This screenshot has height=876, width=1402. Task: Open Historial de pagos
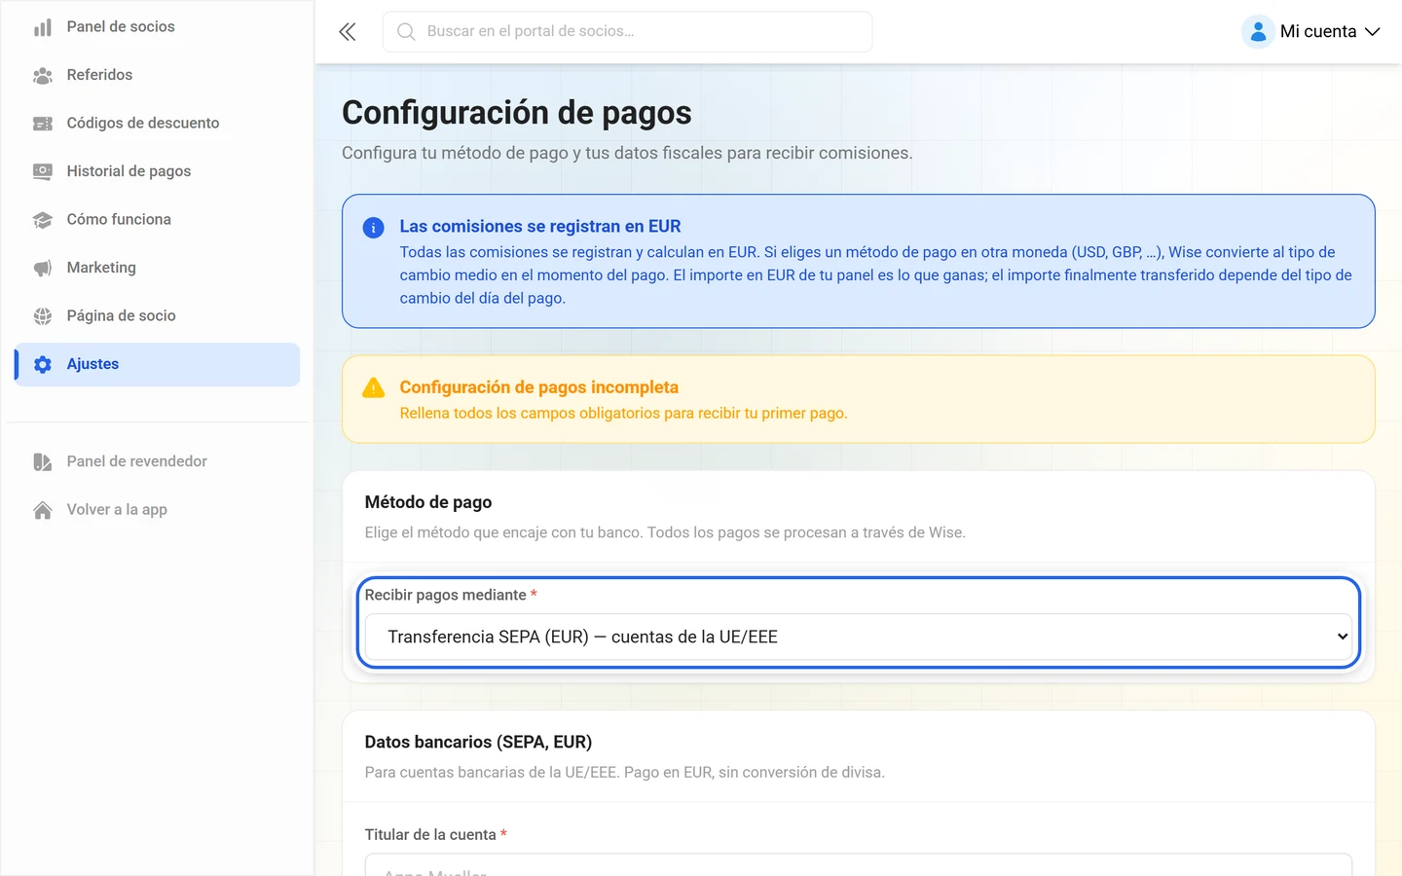point(157,171)
